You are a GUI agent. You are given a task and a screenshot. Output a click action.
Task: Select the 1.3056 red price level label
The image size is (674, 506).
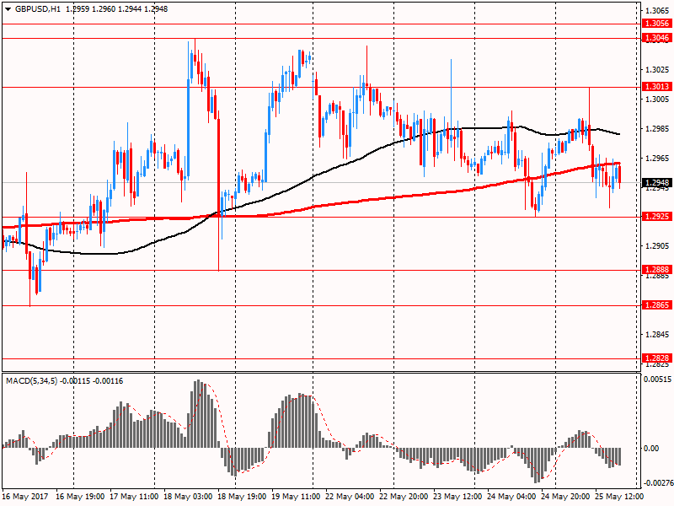(657, 24)
